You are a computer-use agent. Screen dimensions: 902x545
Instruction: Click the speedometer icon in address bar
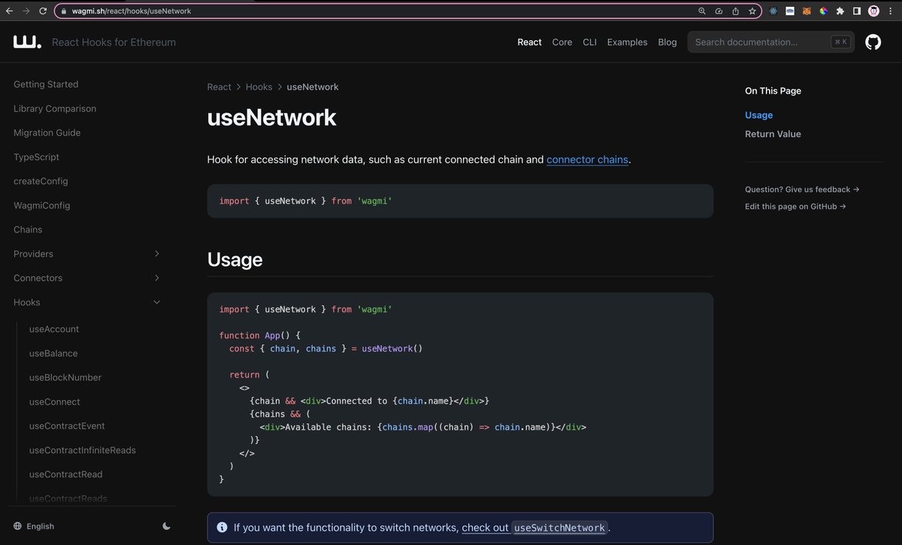pos(719,11)
